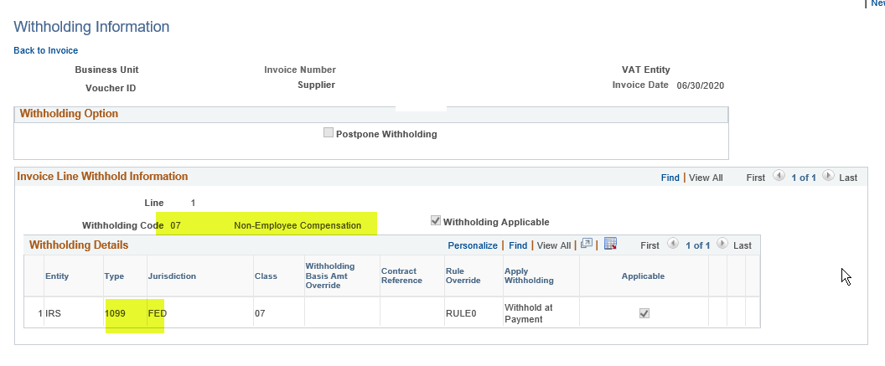Image resolution: width=885 pixels, height=366 pixels.
Task: Click the 1 of 1 invoice line counter
Action: click(804, 178)
